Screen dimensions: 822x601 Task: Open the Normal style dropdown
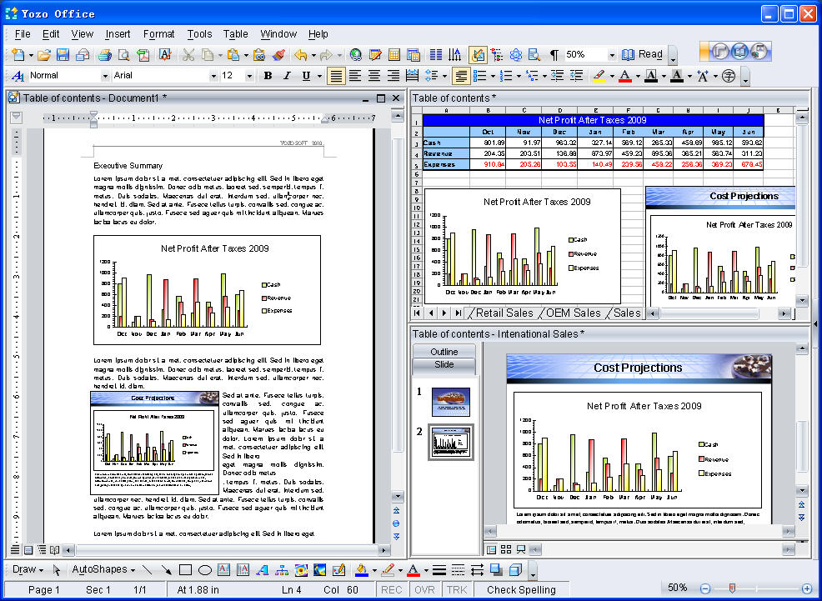point(105,76)
